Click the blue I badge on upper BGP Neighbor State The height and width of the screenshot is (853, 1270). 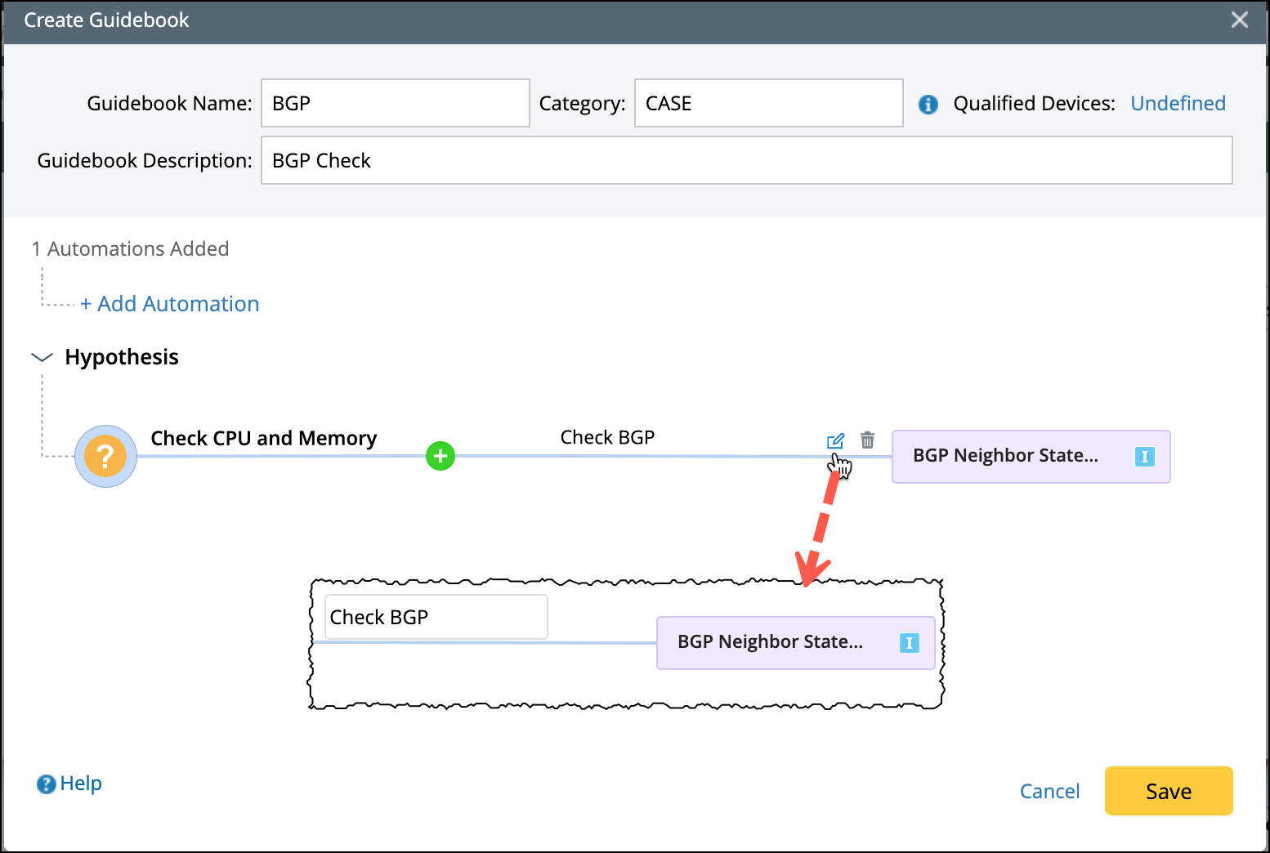coord(1144,457)
